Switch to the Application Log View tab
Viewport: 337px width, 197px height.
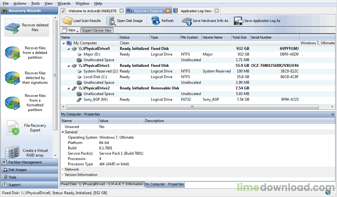(196, 11)
